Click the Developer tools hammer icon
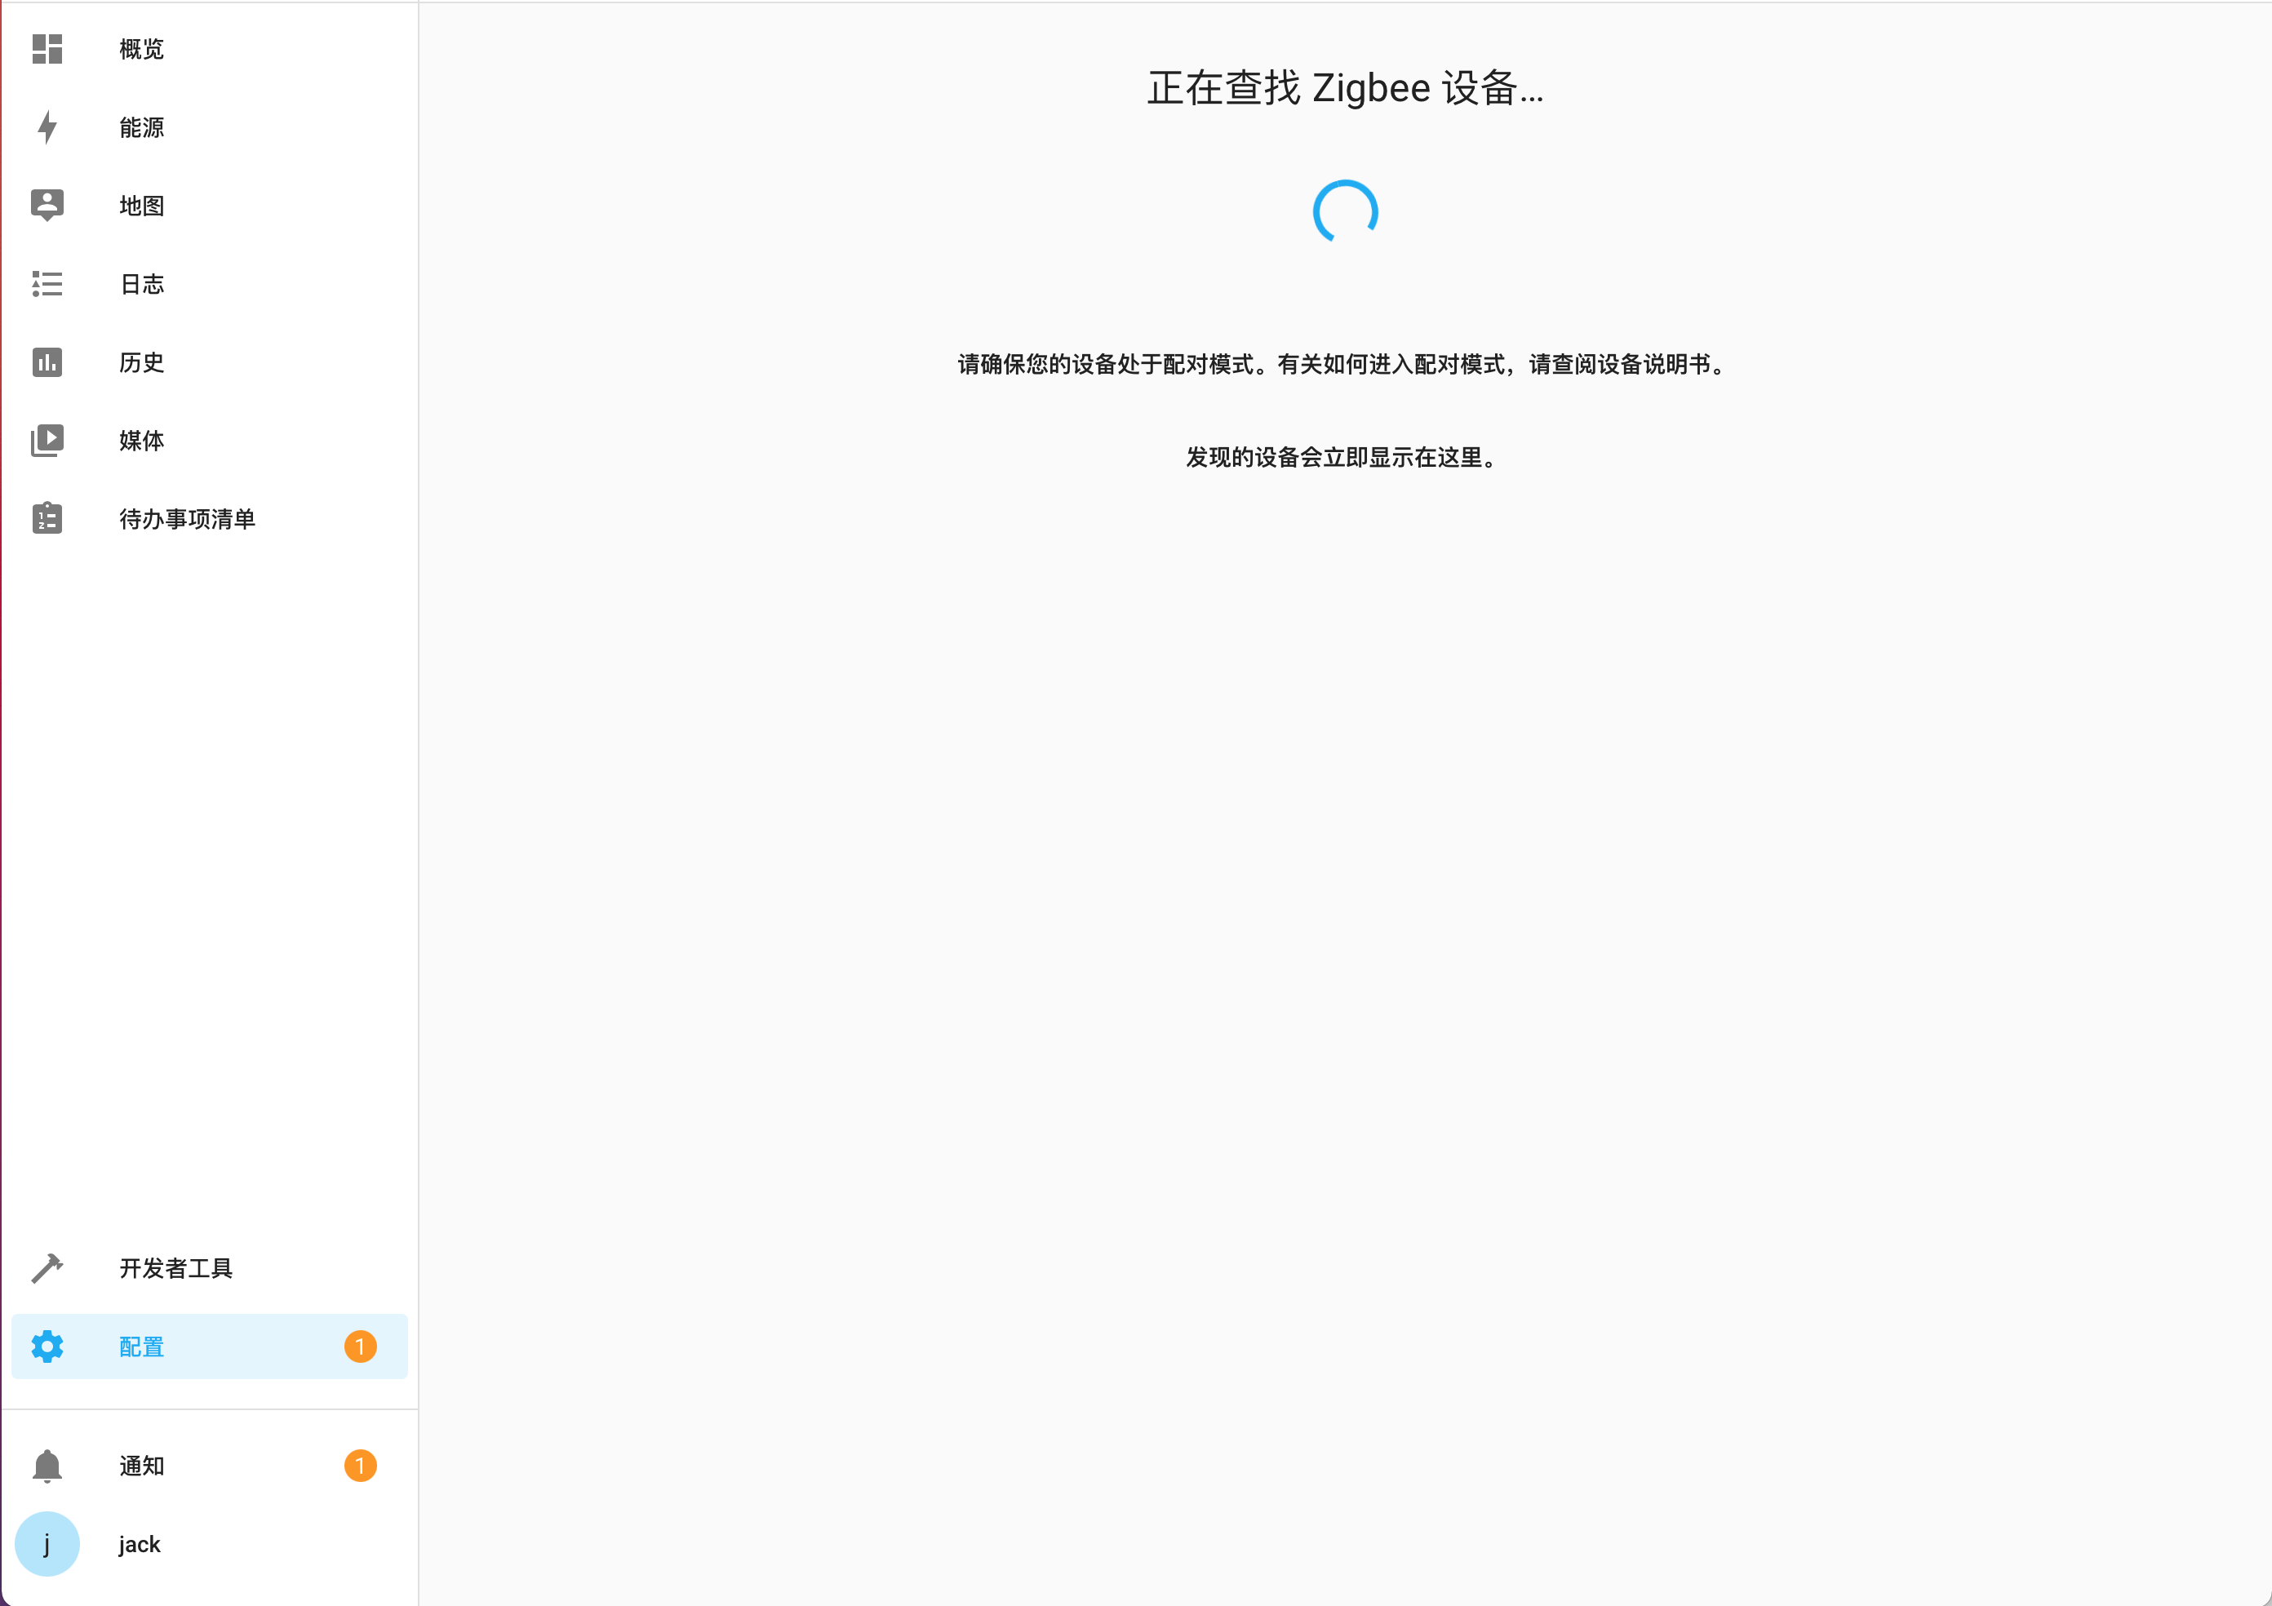Screen dimensions: 2272x1606 [47, 1267]
